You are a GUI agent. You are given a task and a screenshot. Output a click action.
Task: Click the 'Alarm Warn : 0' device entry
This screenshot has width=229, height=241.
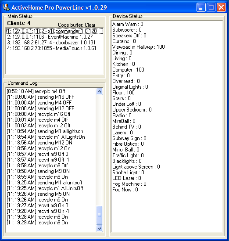point(128,24)
